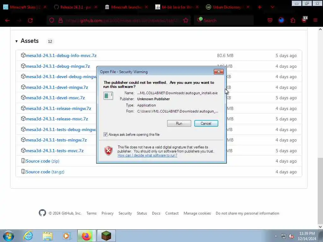The image size is (323, 242).
Task: Click the GitHub logo in footer
Action: point(43,213)
